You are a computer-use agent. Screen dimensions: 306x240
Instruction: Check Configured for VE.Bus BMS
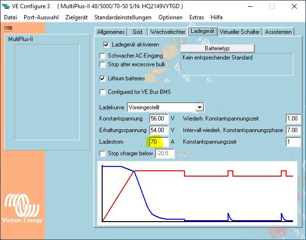point(102,92)
